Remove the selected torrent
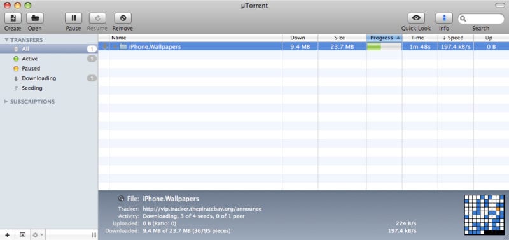 [123, 18]
